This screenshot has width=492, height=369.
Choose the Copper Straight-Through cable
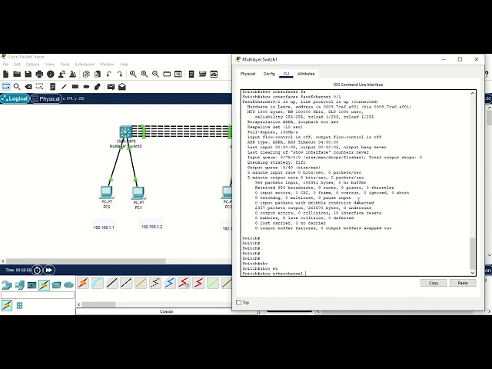[x=112, y=283]
